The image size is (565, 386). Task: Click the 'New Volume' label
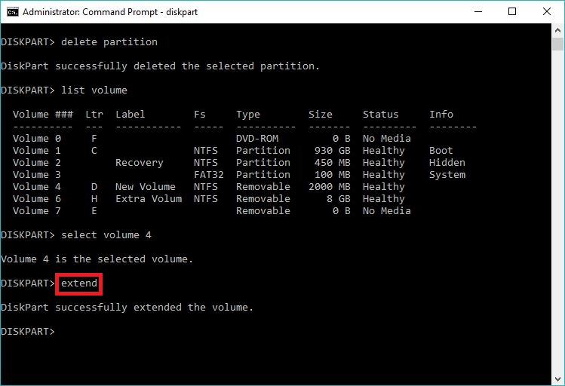click(x=146, y=187)
